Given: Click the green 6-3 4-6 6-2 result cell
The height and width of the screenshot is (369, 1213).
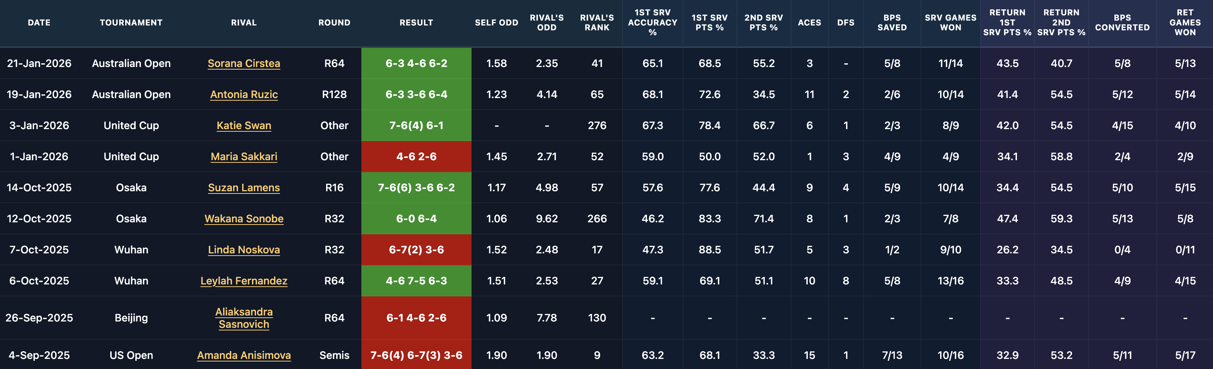Looking at the screenshot, I should [416, 64].
